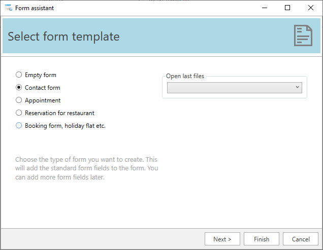Click the Form assistant title bar icon
Screen dimensions: 323x250
[x=8, y=8]
